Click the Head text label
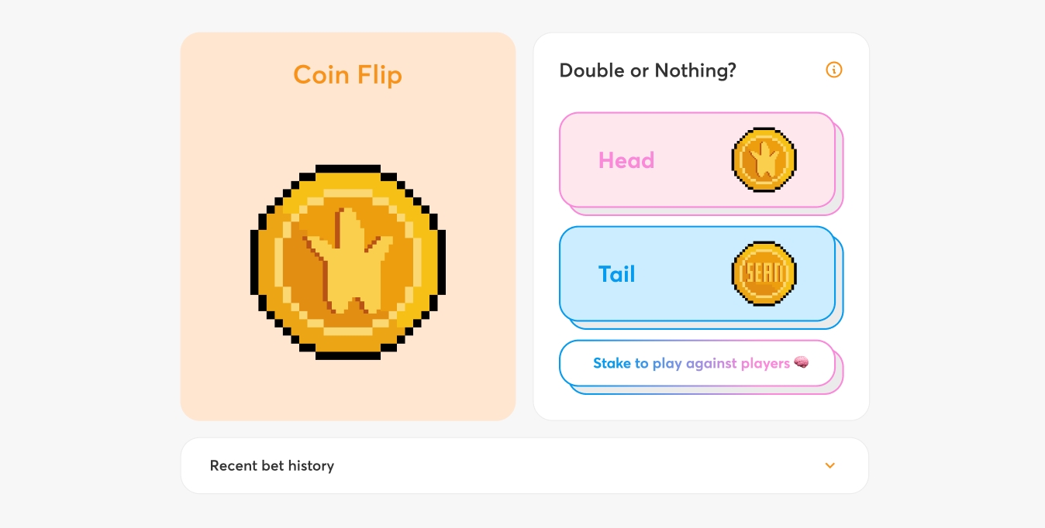 pyautogui.click(x=626, y=160)
